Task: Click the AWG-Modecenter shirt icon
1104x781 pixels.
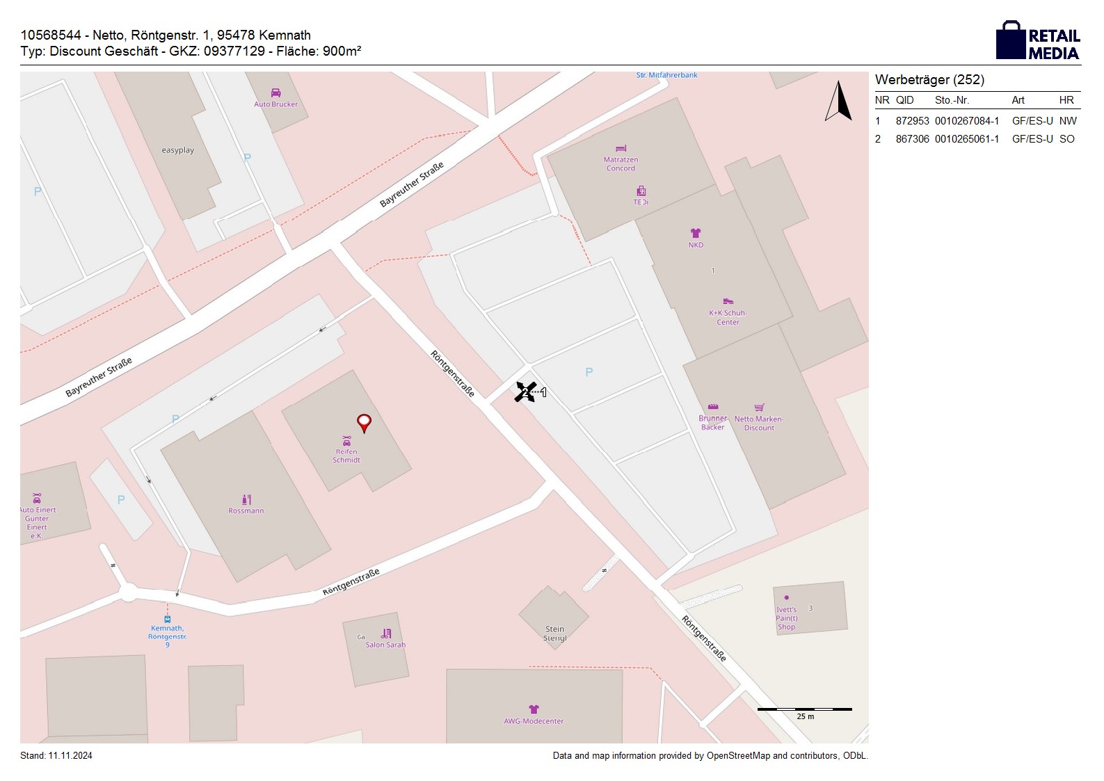Action: click(x=534, y=709)
